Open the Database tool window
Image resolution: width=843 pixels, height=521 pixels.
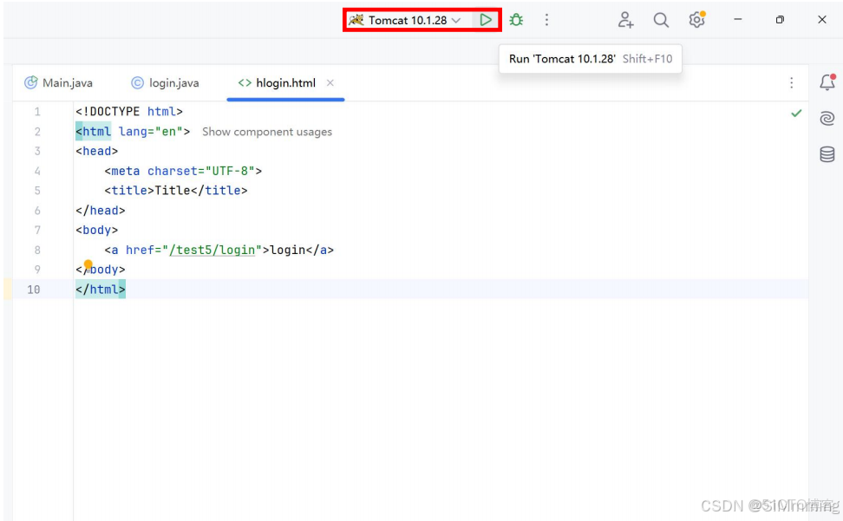(x=827, y=154)
